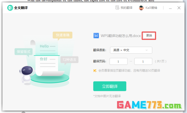This screenshot has height=113, width=187.
Task: Click the 翻译页码 label
Action: tap(100, 61)
